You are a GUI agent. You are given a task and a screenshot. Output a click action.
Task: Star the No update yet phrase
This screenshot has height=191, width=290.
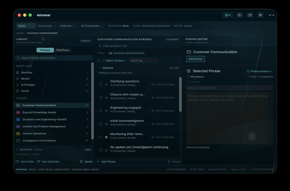coord(106,150)
